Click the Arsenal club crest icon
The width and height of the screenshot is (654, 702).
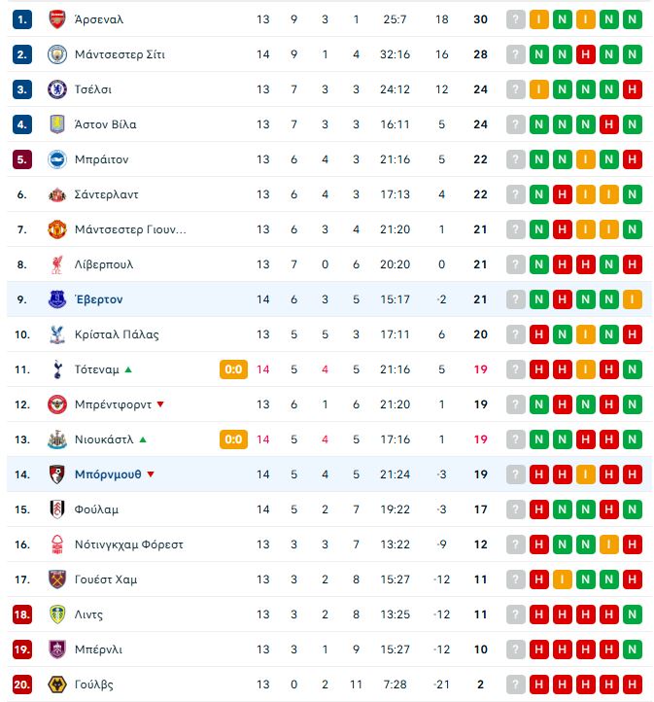(56, 19)
